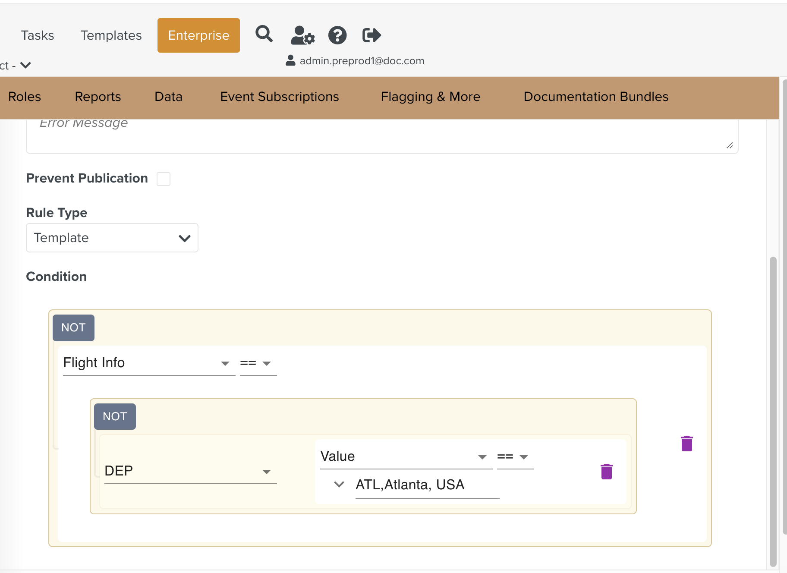Delete the nested NOT group with outer trash icon
The image size is (787, 573).
[686, 444]
